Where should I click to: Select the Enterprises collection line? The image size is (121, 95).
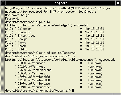point(55,36)
